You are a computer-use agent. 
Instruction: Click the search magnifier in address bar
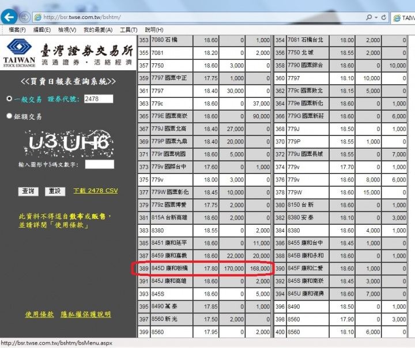coord(369,17)
